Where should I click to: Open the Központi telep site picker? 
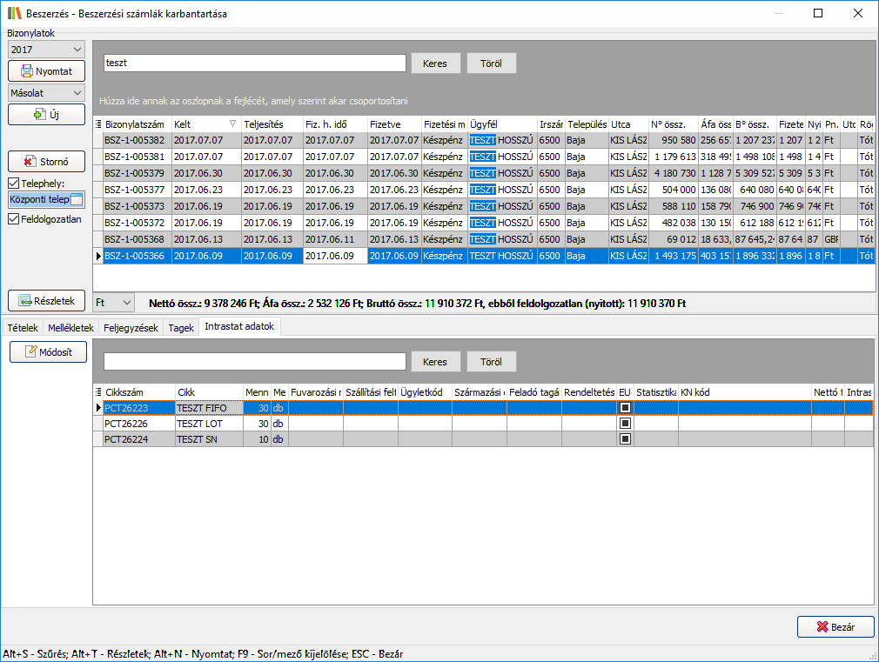[77, 200]
